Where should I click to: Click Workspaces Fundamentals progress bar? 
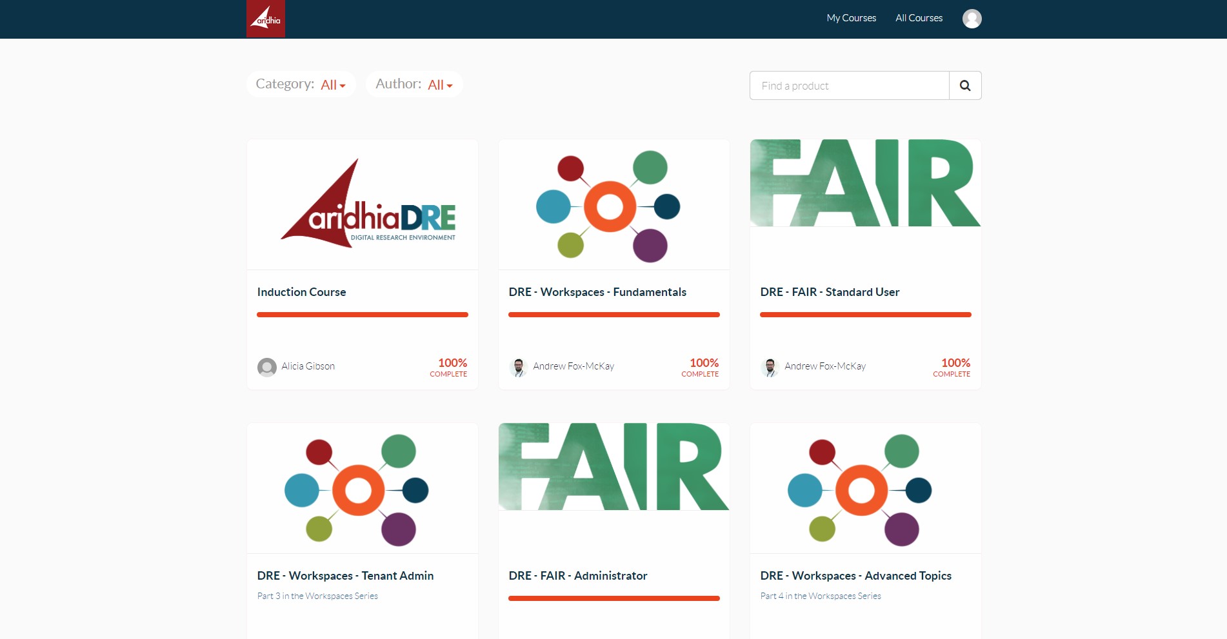(614, 315)
